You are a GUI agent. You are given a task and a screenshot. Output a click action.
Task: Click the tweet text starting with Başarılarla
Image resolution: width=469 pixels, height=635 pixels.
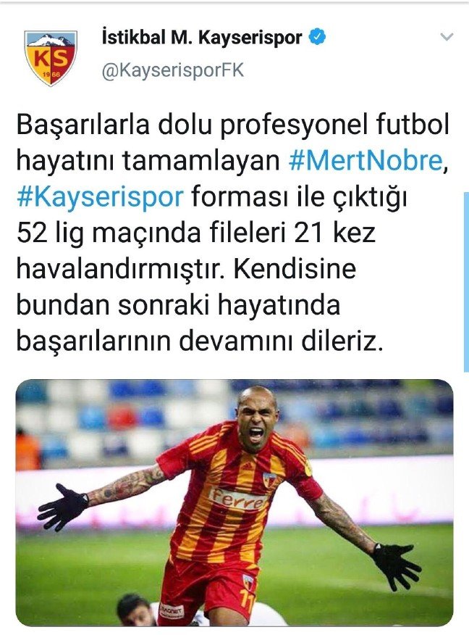coord(233,233)
